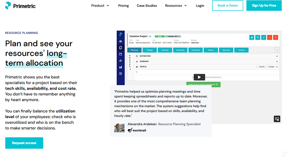Image resolution: width=289 pixels, height=157 pixels.
Task: Expand the vertical Phases panel arrow
Action: coord(130,69)
